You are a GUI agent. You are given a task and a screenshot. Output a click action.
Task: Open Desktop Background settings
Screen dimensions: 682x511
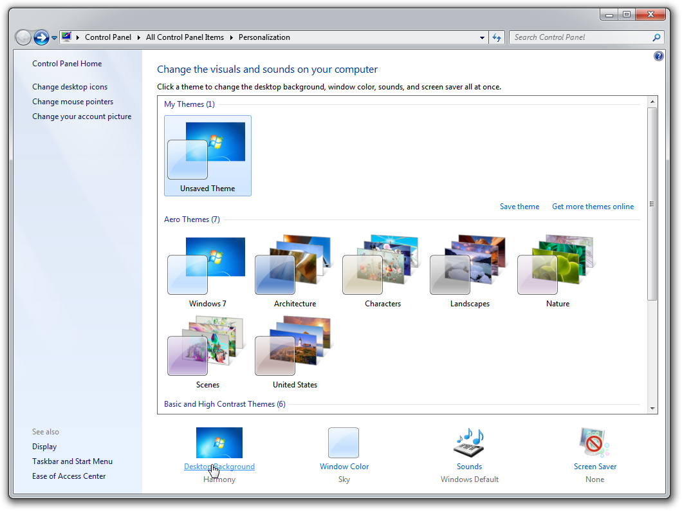pyautogui.click(x=219, y=466)
